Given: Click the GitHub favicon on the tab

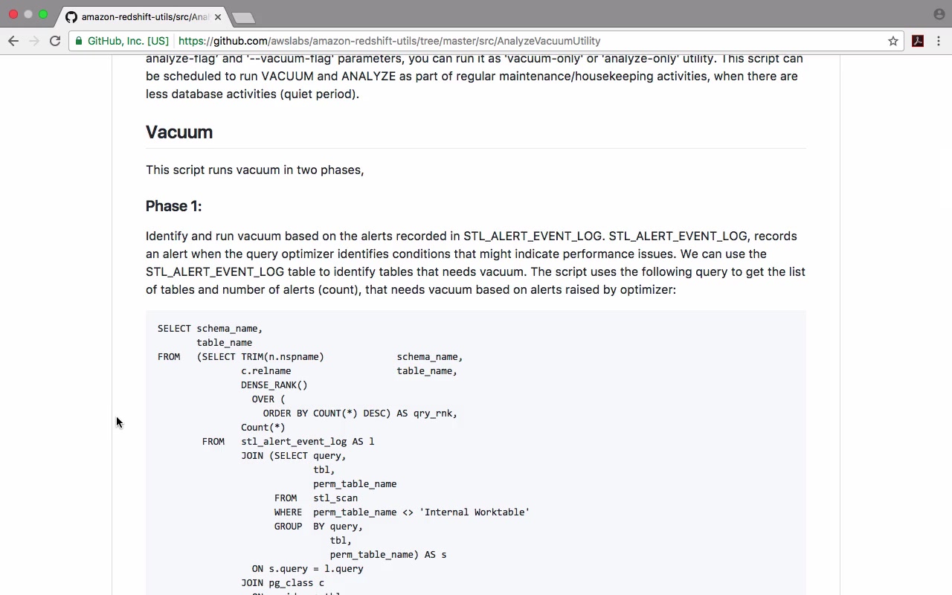Looking at the screenshot, I should pyautogui.click(x=71, y=17).
